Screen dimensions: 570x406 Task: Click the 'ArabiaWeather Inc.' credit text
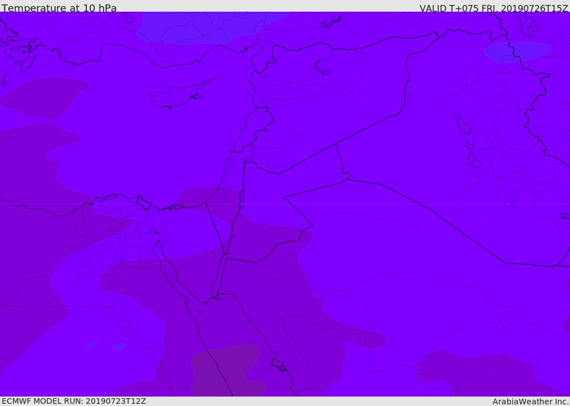coord(530,402)
